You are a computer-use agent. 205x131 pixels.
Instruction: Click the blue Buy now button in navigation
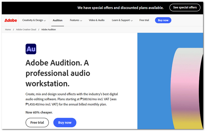click(163, 20)
